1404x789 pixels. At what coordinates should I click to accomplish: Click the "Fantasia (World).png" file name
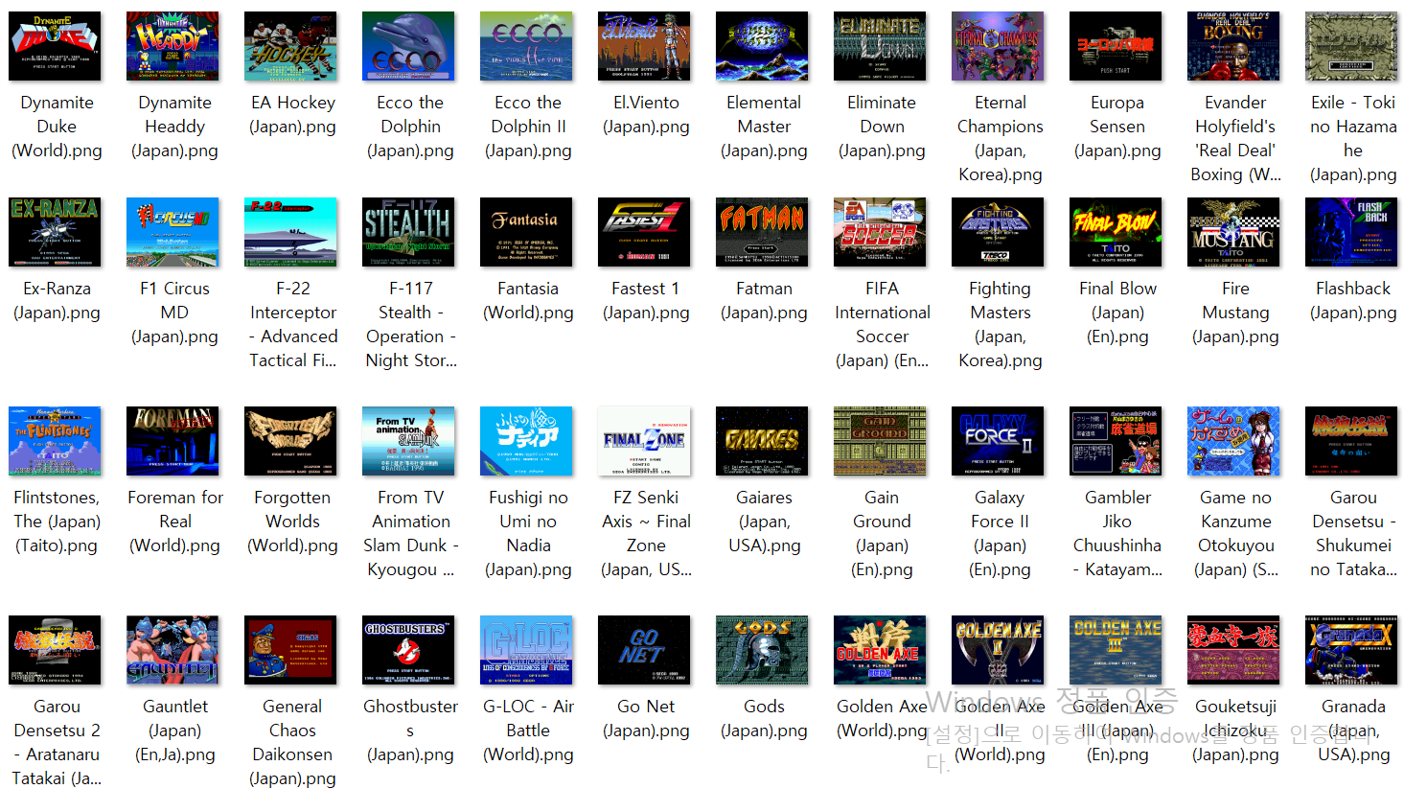[x=528, y=300]
